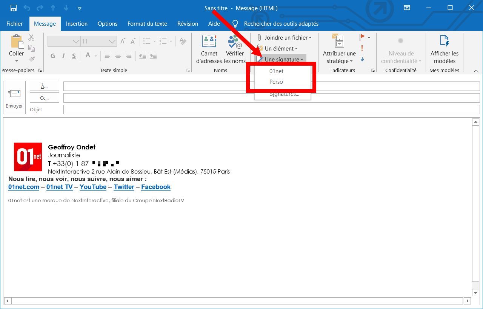Click the Redo arrow icon
This screenshot has height=309, width=483.
coord(40,8)
